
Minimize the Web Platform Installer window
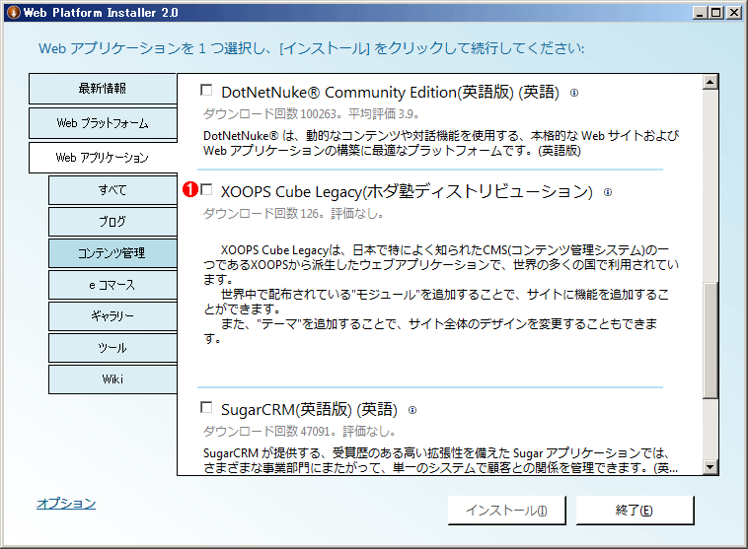[x=700, y=13]
